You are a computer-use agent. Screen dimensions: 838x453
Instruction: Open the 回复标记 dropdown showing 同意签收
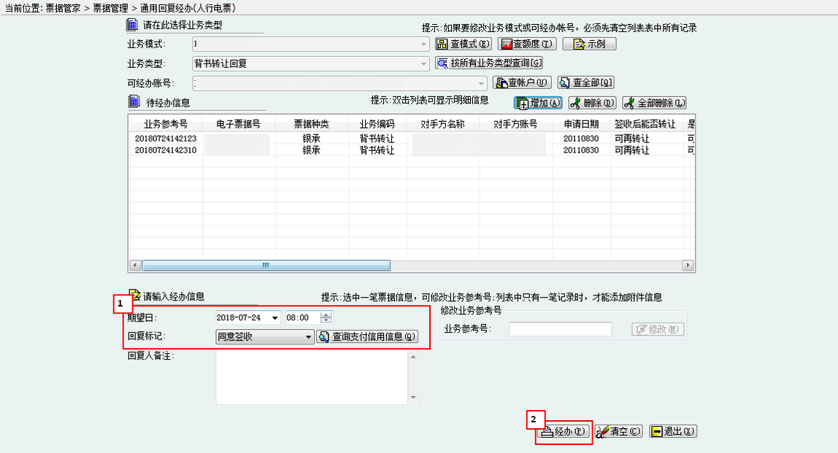309,337
